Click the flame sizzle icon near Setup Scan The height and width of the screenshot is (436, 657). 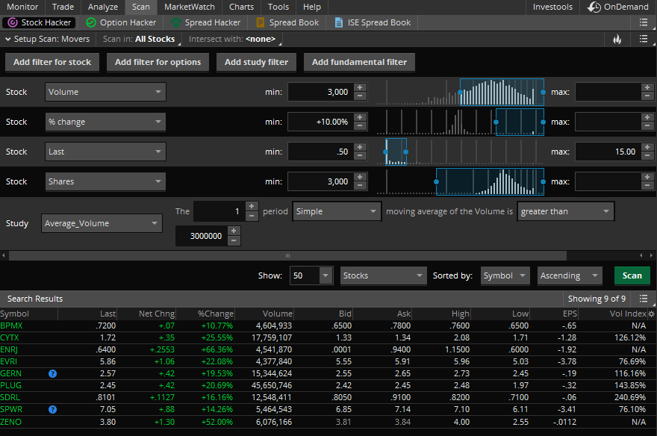[x=617, y=39]
